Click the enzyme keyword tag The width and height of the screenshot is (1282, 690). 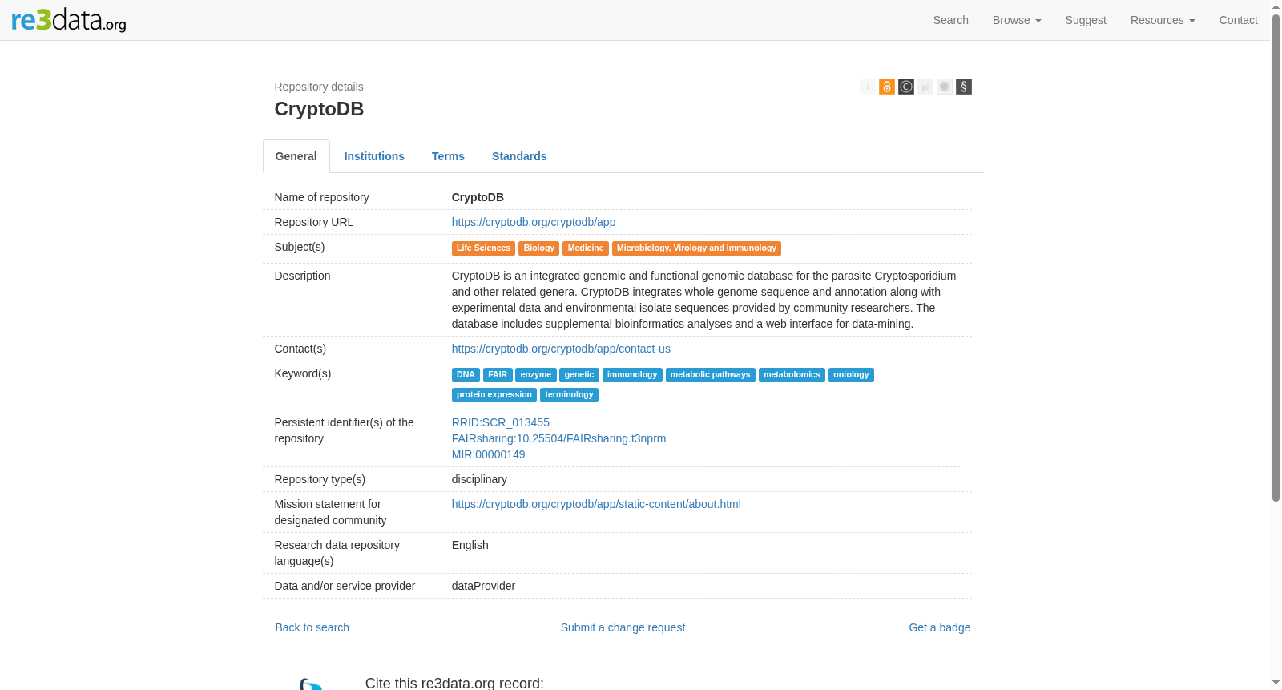536,375
